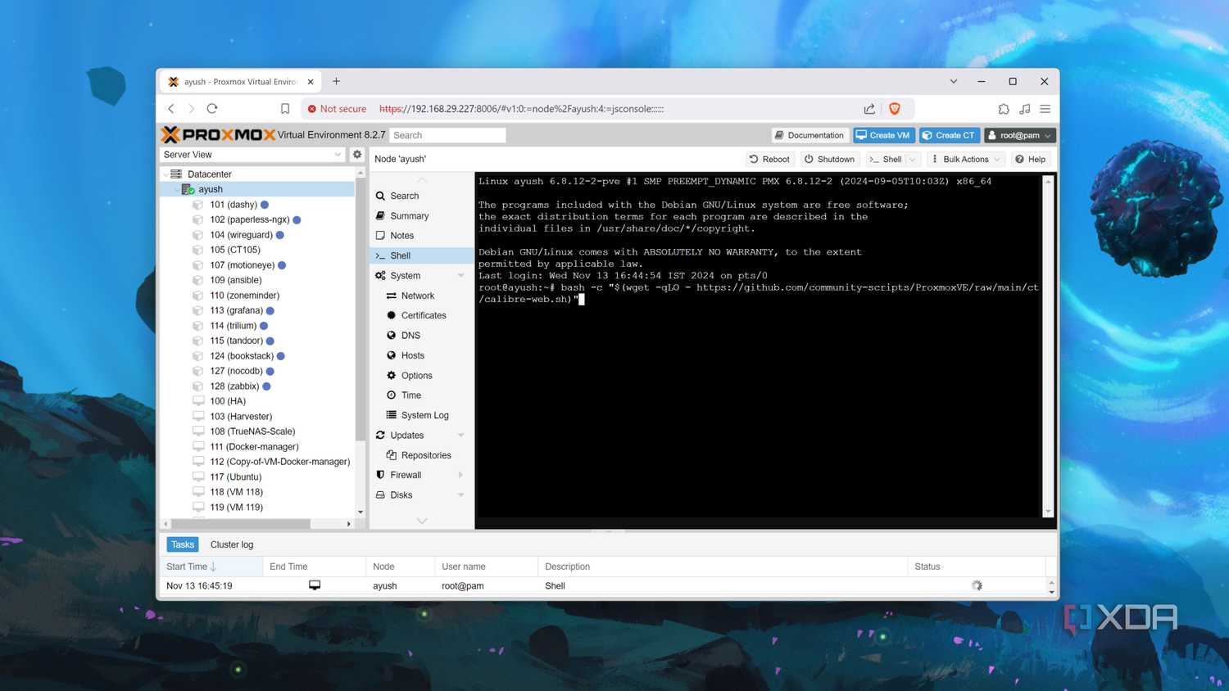The image size is (1229, 691).
Task: Reload the page with the browser refresh icon
Action: (x=212, y=108)
